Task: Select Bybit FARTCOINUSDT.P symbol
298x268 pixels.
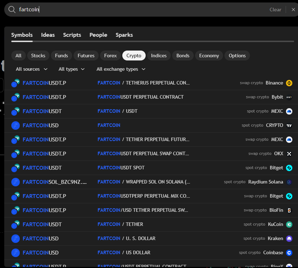Action: [x=44, y=97]
